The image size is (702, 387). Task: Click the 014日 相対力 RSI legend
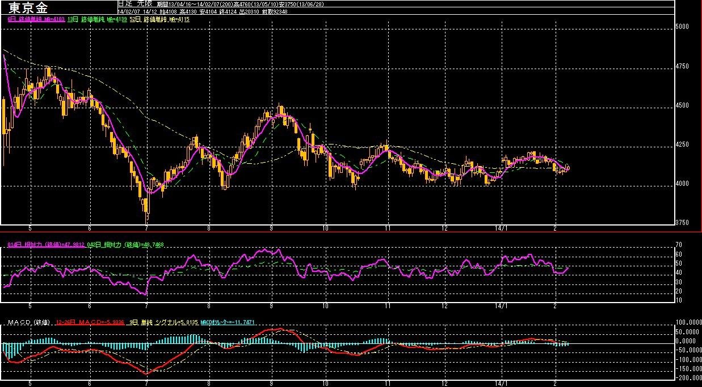tap(46, 244)
